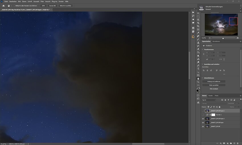Select the Horizontal Type tool
Image resolution: width=242 pixels, height=145 pixels.
click(x=198, y=69)
